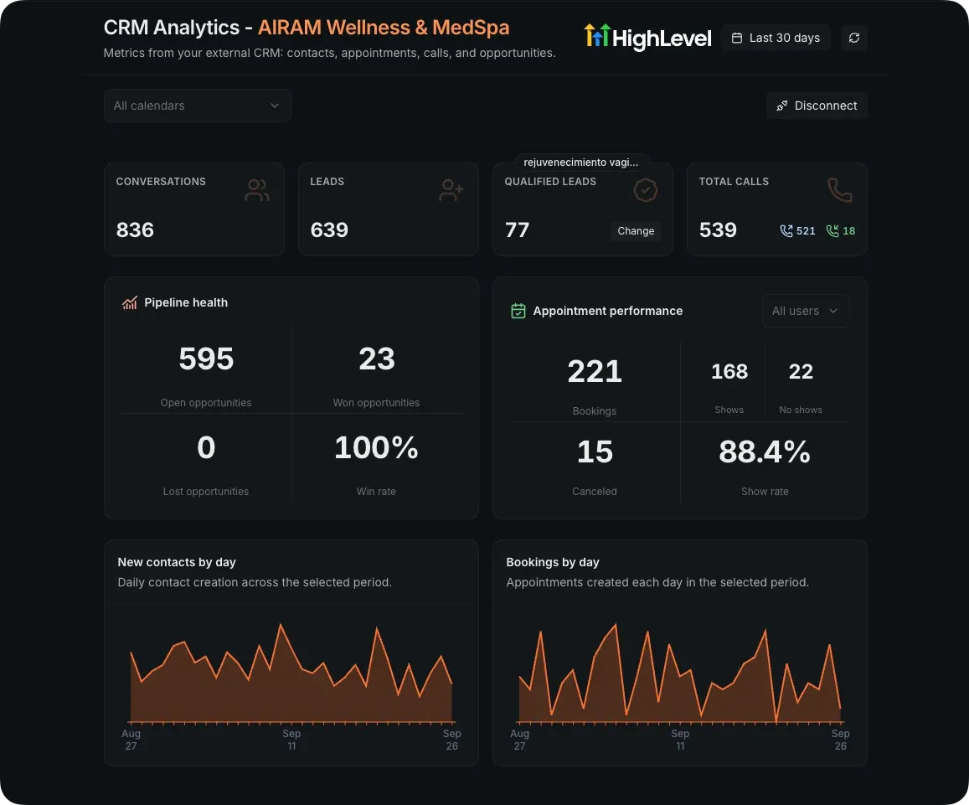969x805 pixels.
Task: Click the Appointment performance calendar icon
Action: 518,311
